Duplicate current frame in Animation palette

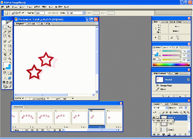[x=54, y=130]
